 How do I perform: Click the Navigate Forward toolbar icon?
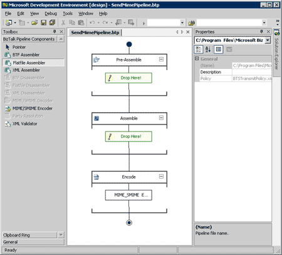131,23
